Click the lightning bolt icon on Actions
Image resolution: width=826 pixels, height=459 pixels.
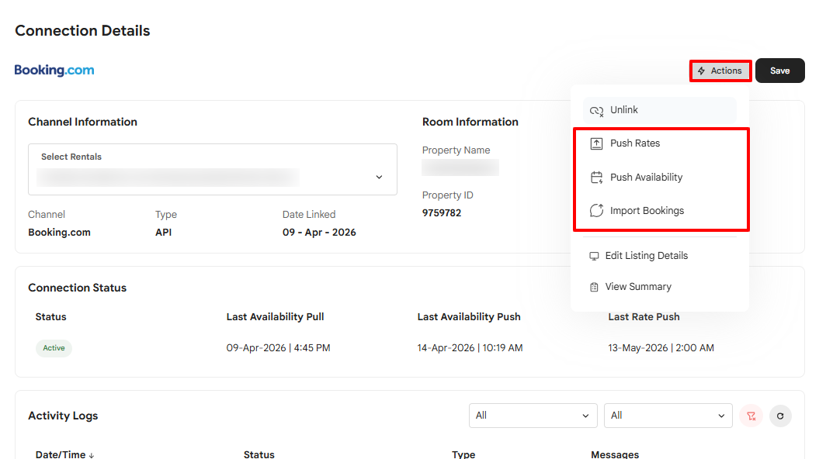point(701,71)
